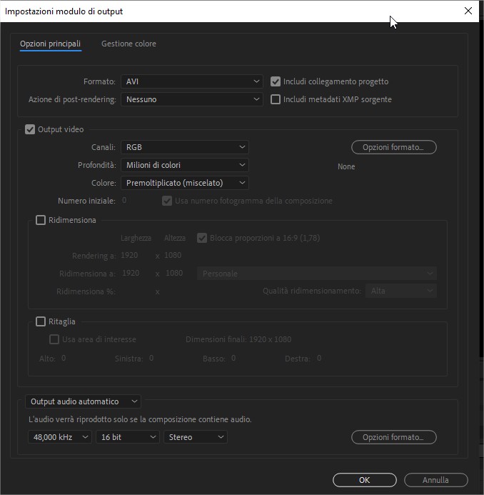
Task: Expand Profondità dropdown showing Milioni di colori
Action: (x=184, y=166)
